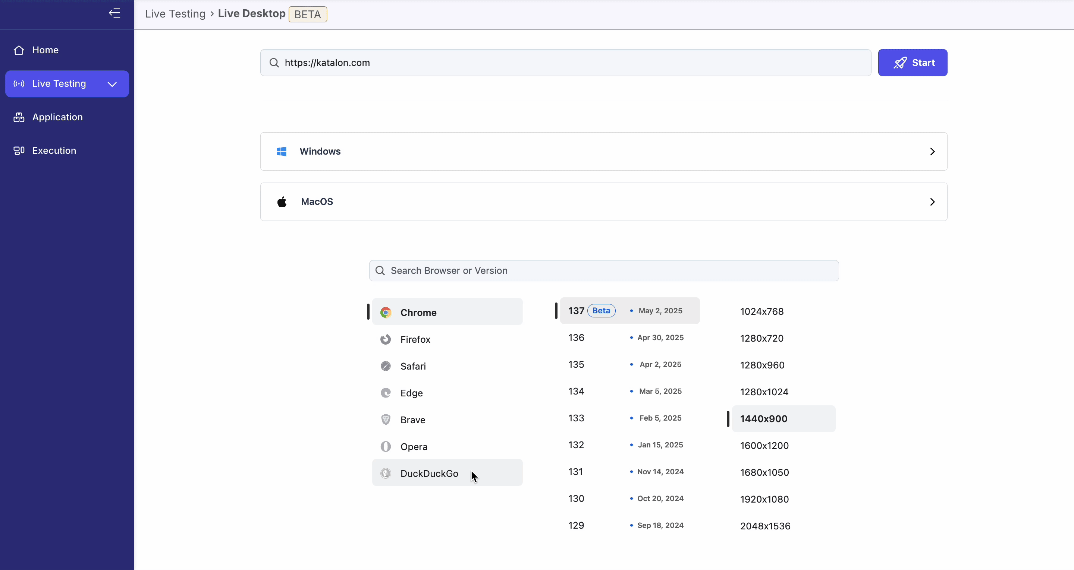Click the DuckDuckGo browser icon
Viewport: 1074px width, 570px height.
tap(386, 474)
